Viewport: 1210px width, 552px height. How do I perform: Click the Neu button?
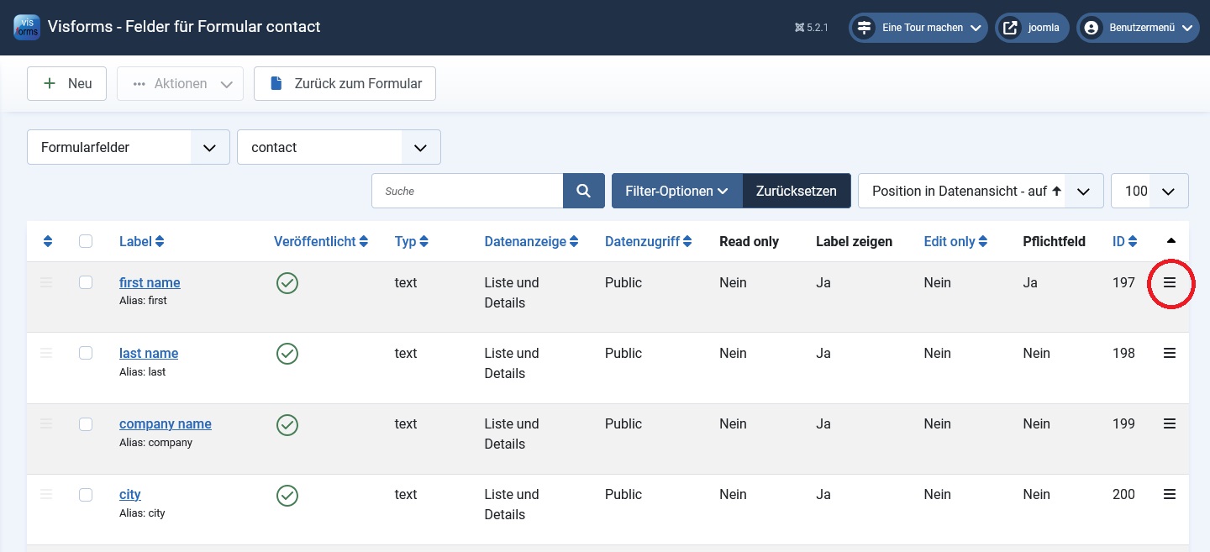pyautogui.click(x=67, y=84)
